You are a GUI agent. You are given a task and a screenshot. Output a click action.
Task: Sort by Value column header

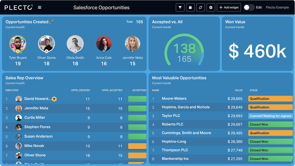click(x=238, y=90)
